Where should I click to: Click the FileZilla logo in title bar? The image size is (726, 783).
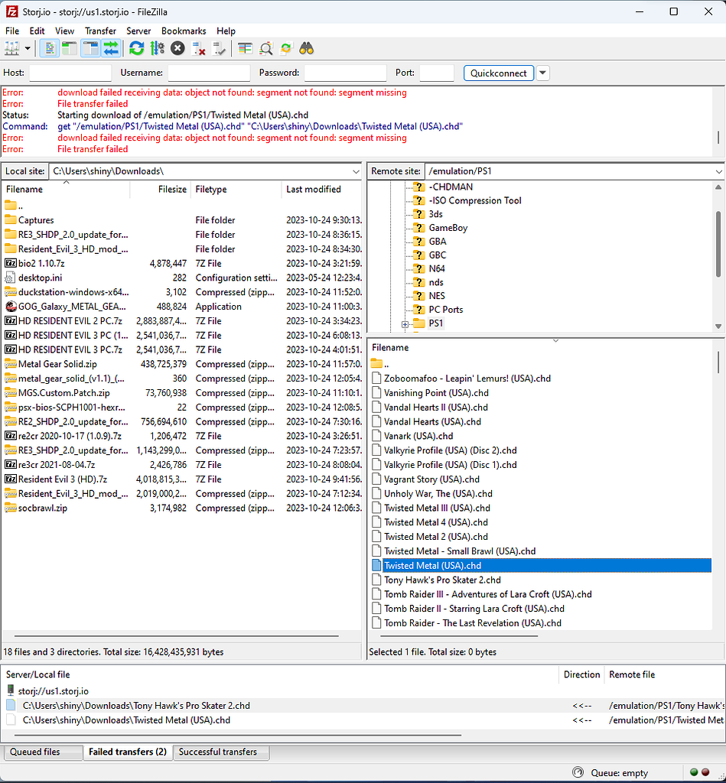[11, 11]
